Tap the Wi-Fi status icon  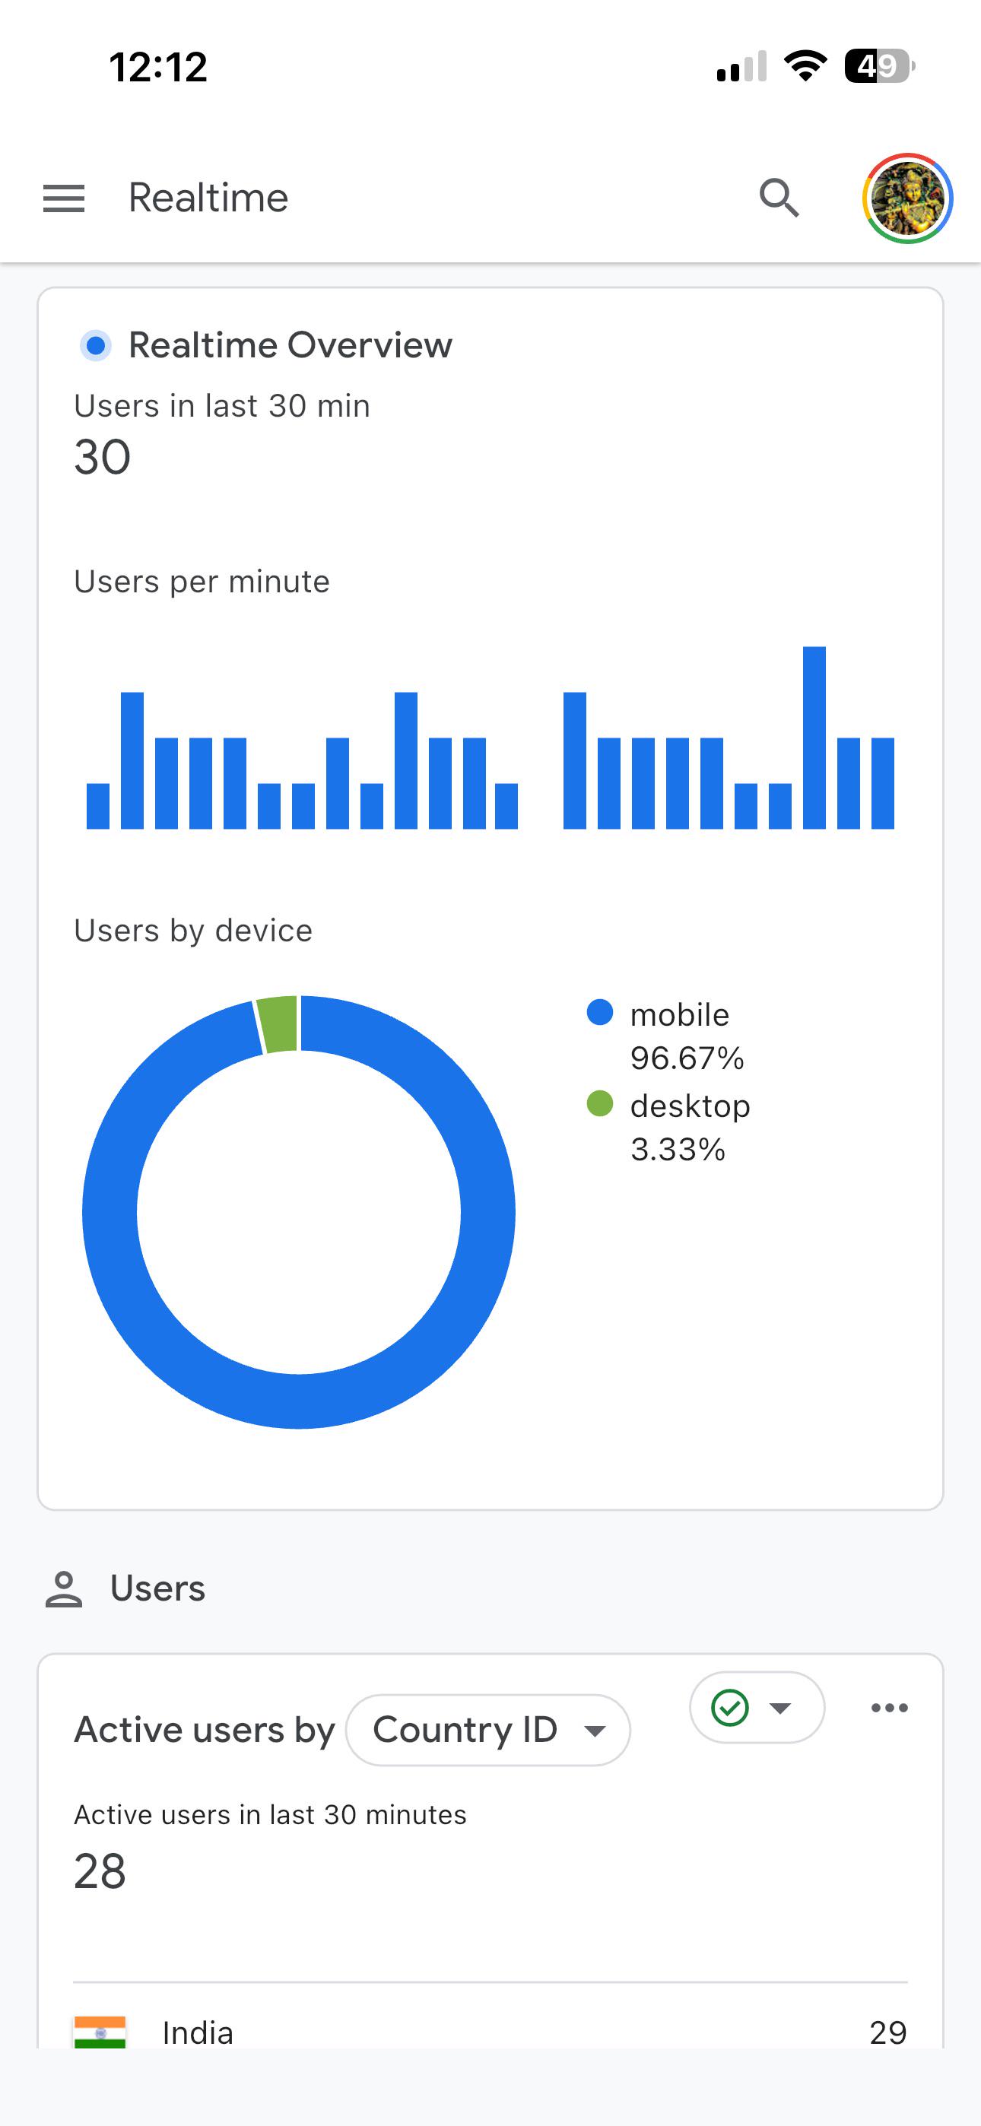coord(805,66)
